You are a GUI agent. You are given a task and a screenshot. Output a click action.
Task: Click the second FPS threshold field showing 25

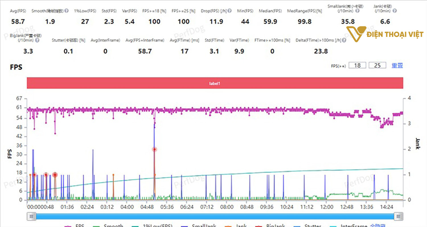point(377,65)
